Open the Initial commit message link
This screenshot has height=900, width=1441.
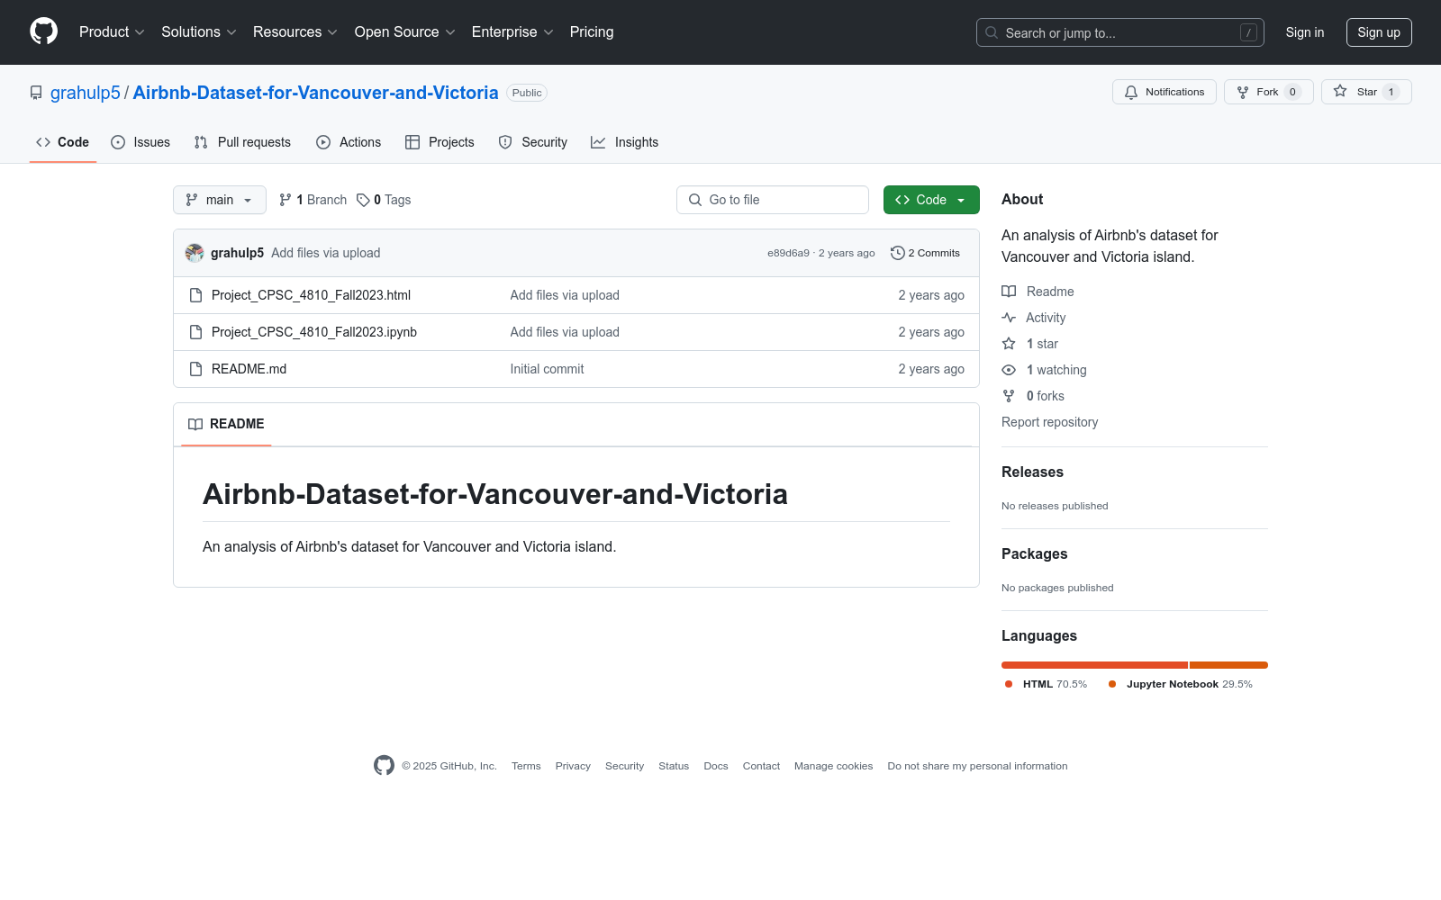[x=547, y=369]
